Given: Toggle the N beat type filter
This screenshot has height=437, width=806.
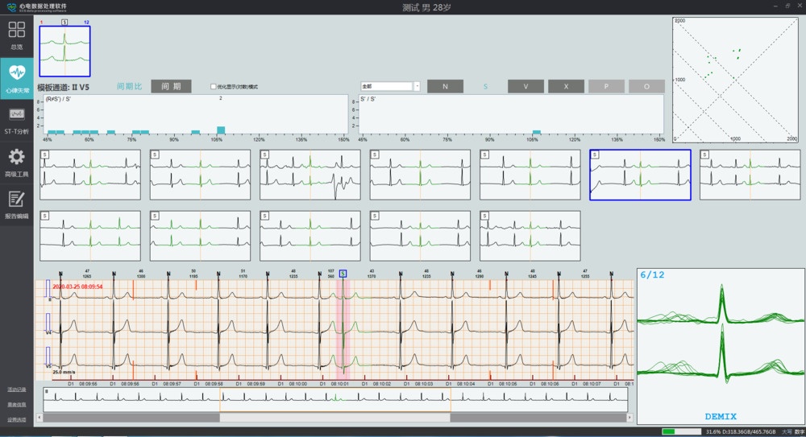Looking at the screenshot, I should [x=445, y=86].
